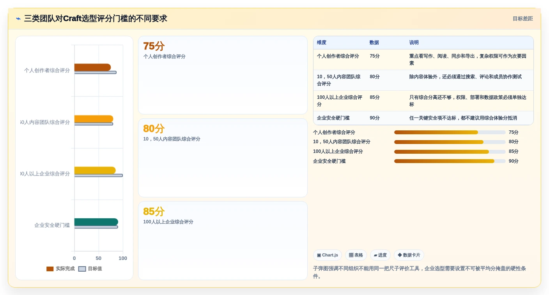Toggle the 实际完成 legend swatch
This screenshot has width=549, height=295.
(x=50, y=269)
